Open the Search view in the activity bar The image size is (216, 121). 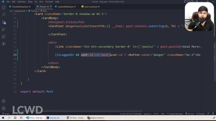tap(4, 14)
